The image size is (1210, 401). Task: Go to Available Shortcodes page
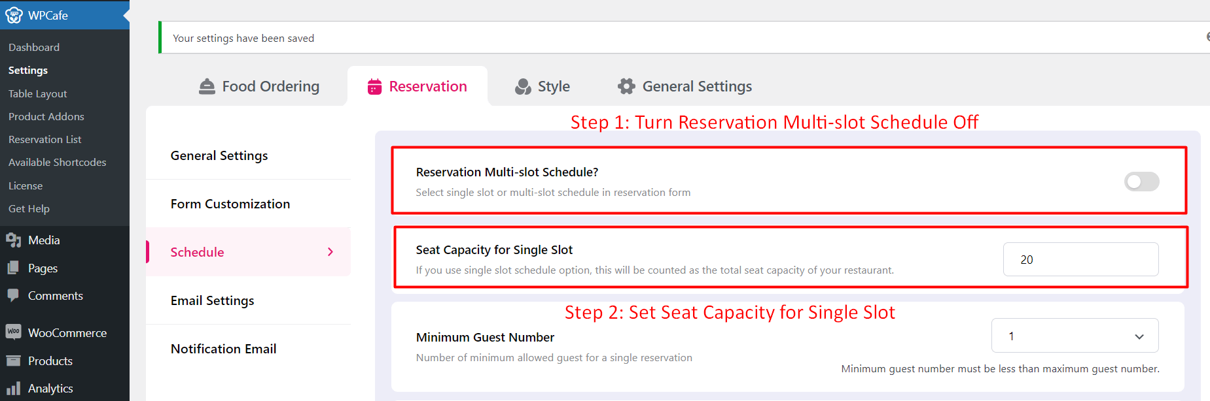point(57,162)
